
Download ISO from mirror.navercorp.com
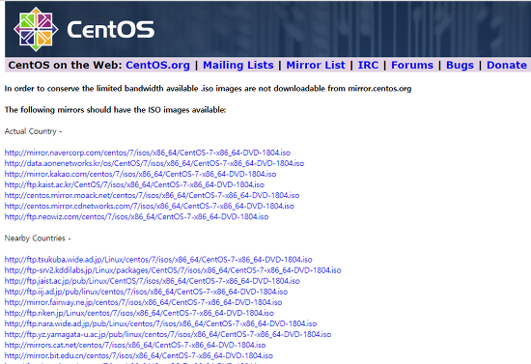pyautogui.click(x=148, y=153)
